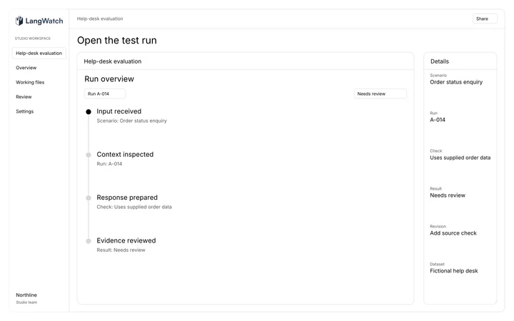Click the Northline workspace name
This screenshot has width=514, height=321.
pos(26,295)
